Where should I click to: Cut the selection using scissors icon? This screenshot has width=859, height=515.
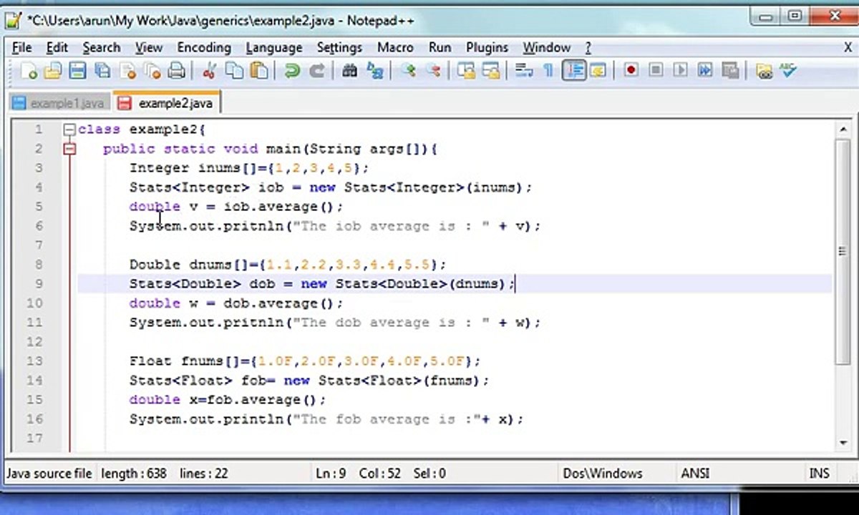[x=210, y=71]
